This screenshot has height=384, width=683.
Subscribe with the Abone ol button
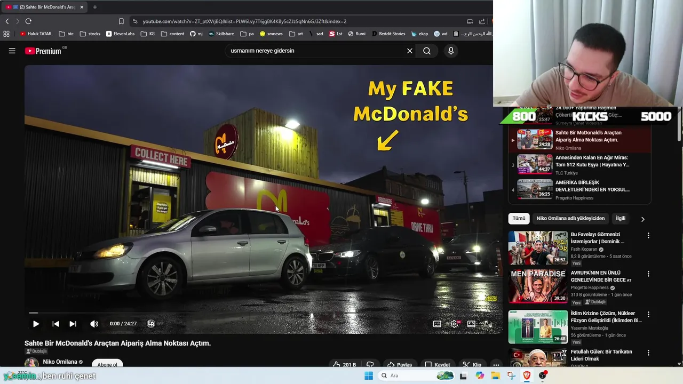[x=107, y=364]
